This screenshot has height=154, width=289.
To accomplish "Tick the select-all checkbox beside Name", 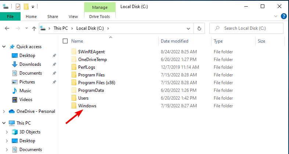I will 65,41.
